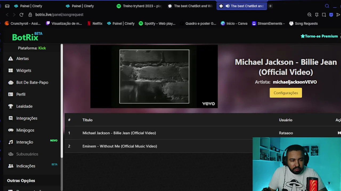Open StreamElements bookmark
The height and width of the screenshot is (191, 341).
coord(268,23)
